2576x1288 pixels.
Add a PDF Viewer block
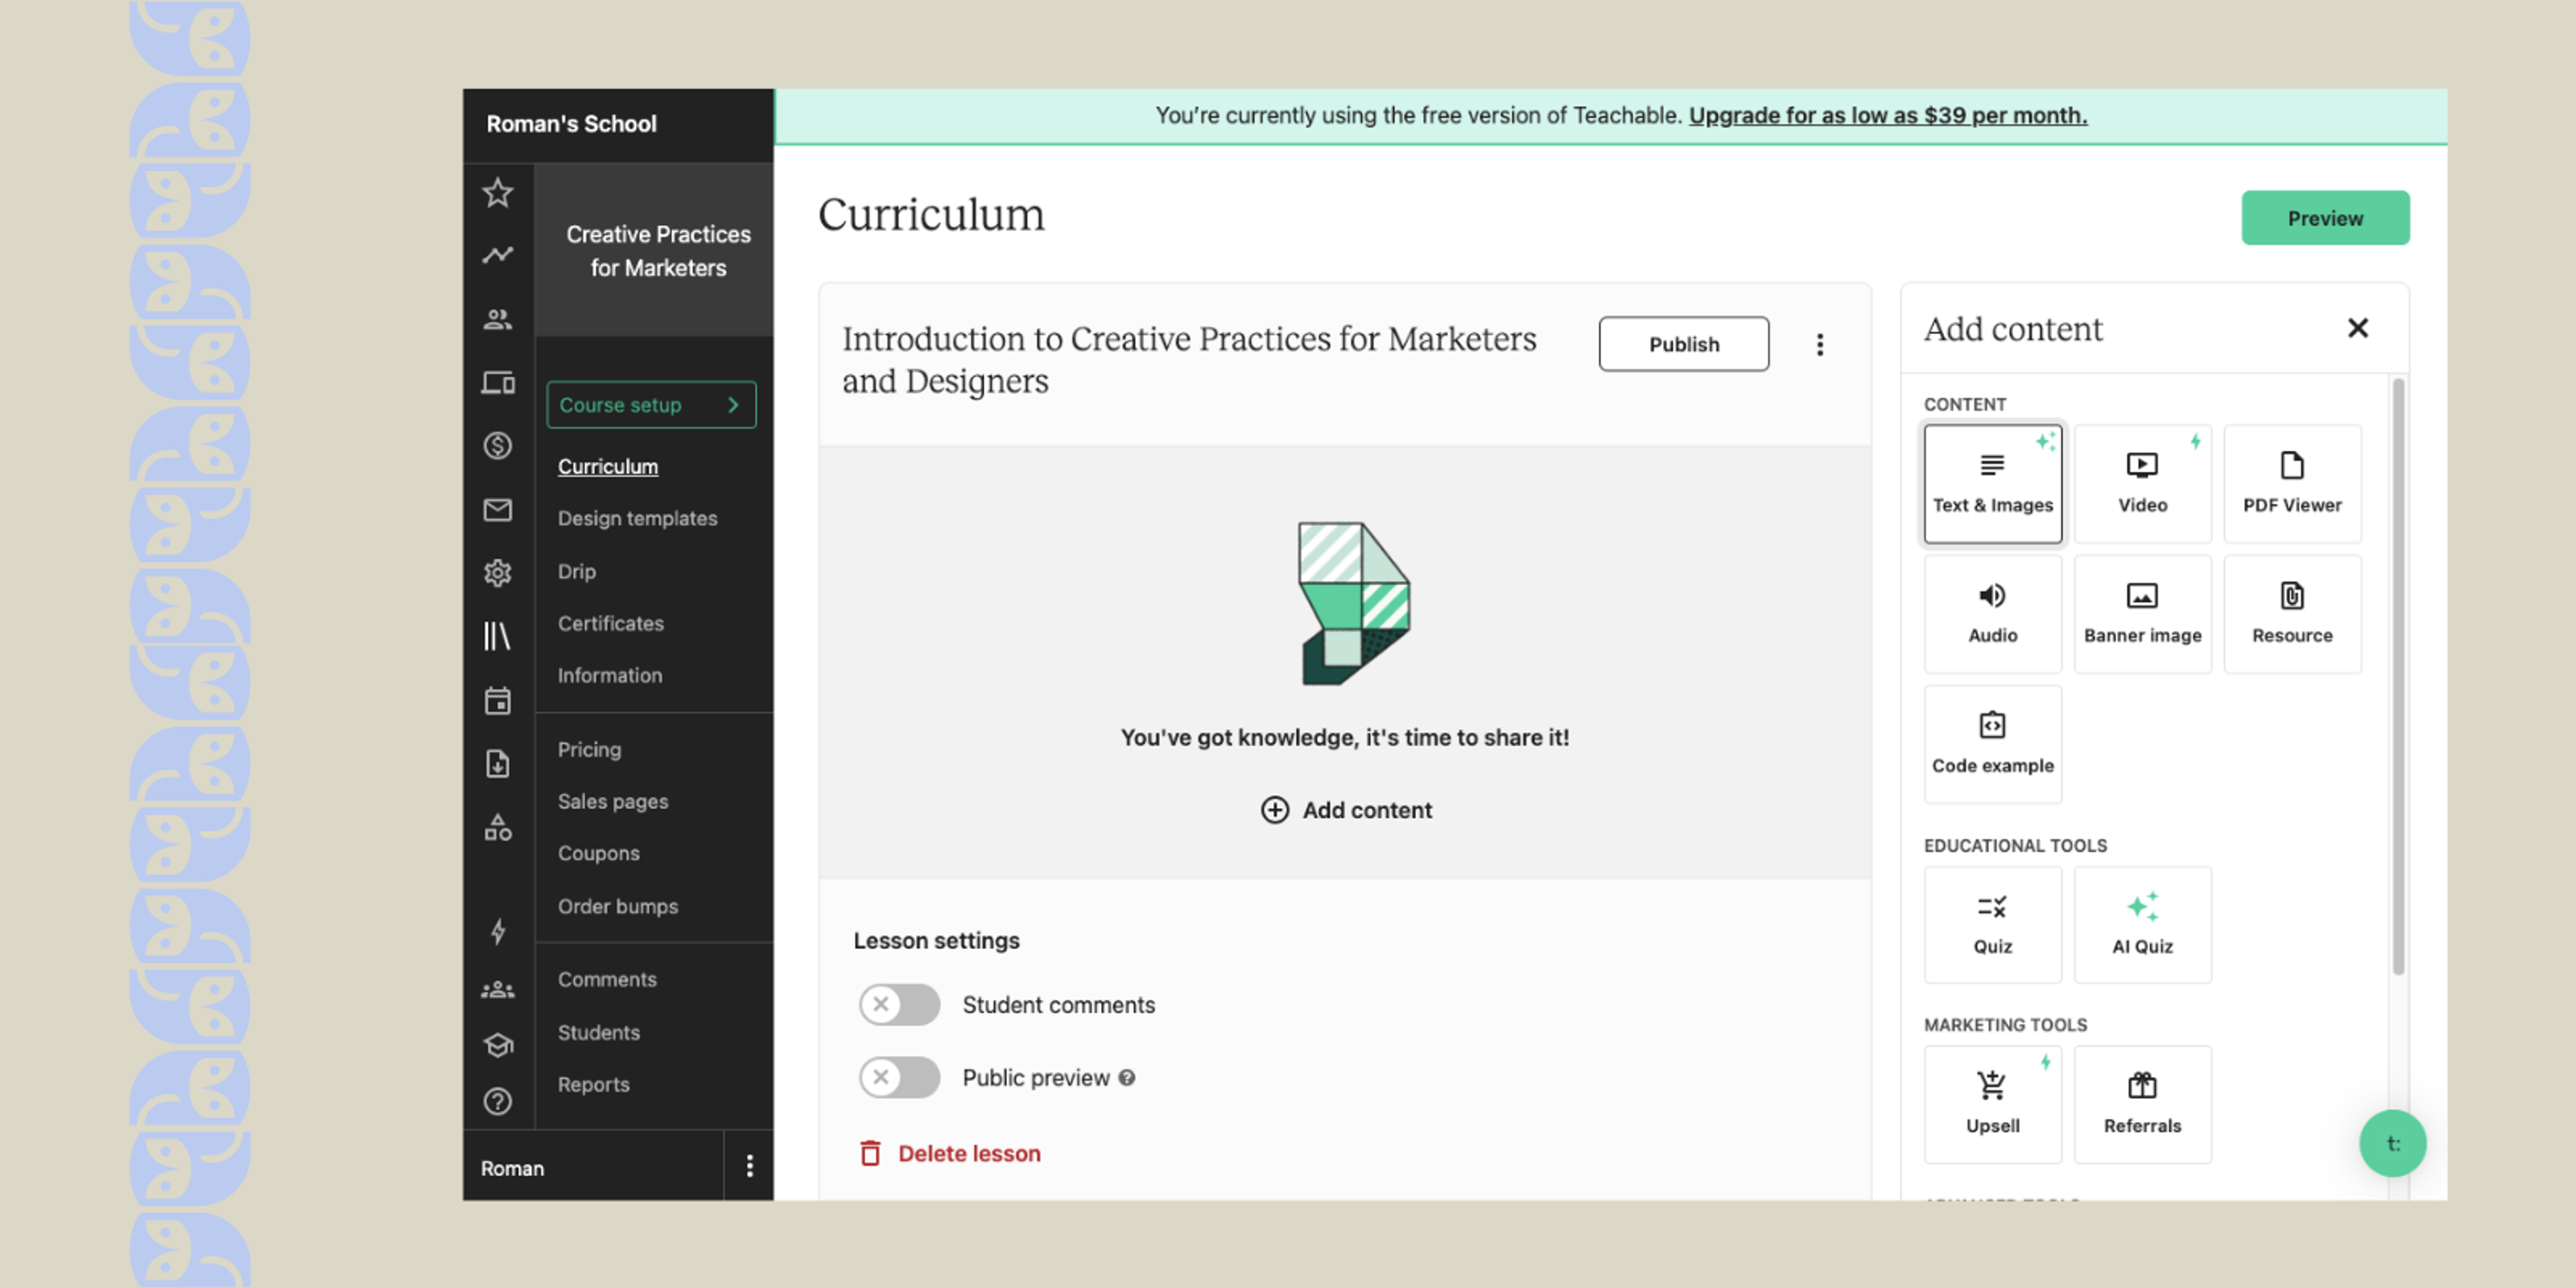pos(2292,484)
